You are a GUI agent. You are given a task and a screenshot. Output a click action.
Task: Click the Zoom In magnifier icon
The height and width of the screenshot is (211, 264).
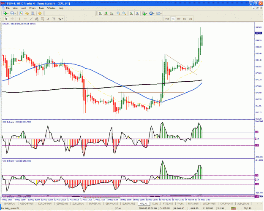coord(119,13)
